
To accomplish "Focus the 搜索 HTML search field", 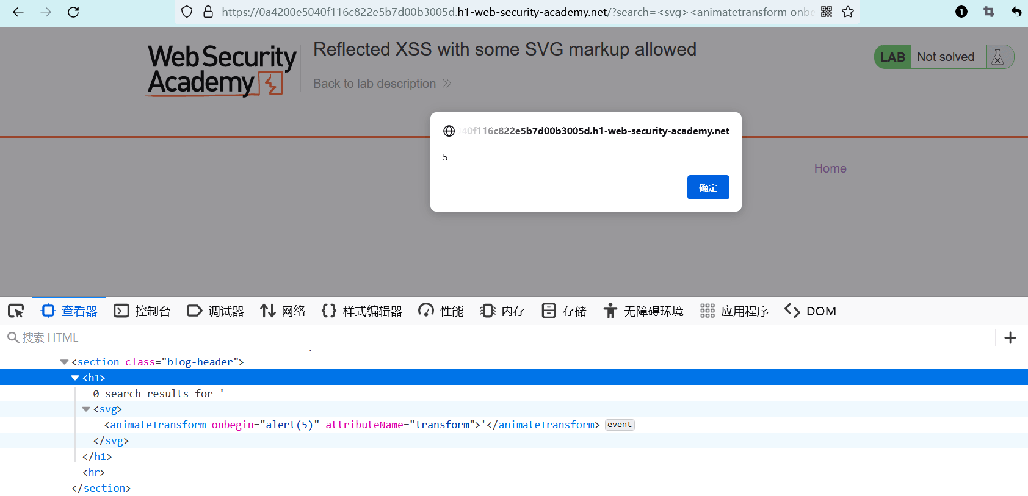I will (501, 337).
